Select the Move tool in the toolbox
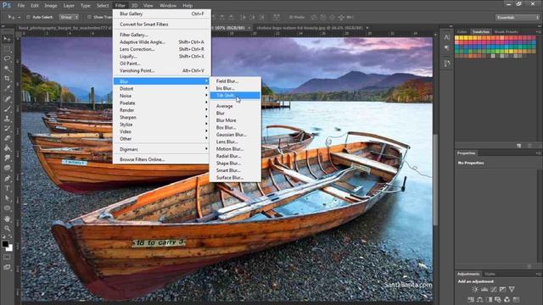Image resolution: width=543 pixels, height=305 pixels. tap(7, 39)
